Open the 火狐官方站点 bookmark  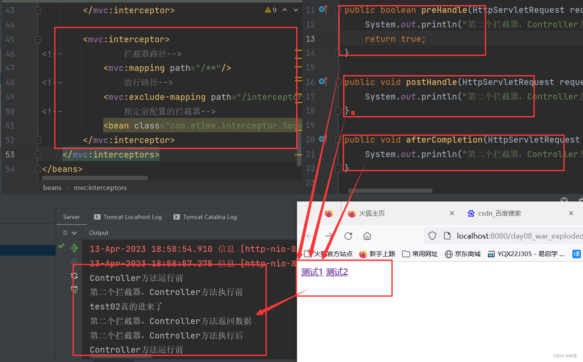pos(328,254)
